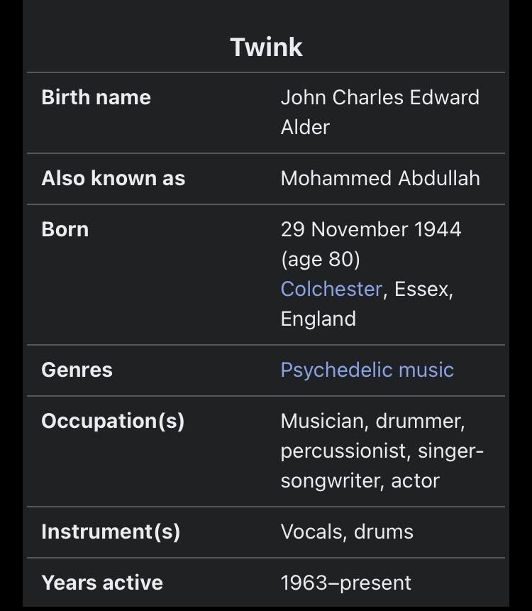
Task: Click the Musician, drummer, text
Action: pyautogui.click(x=372, y=422)
